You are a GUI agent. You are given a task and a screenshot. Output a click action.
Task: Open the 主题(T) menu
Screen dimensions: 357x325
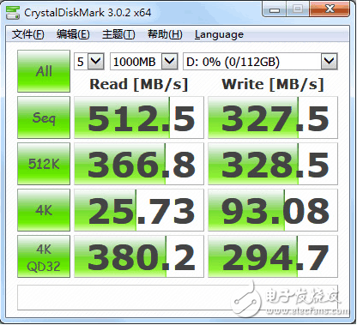click(x=118, y=34)
